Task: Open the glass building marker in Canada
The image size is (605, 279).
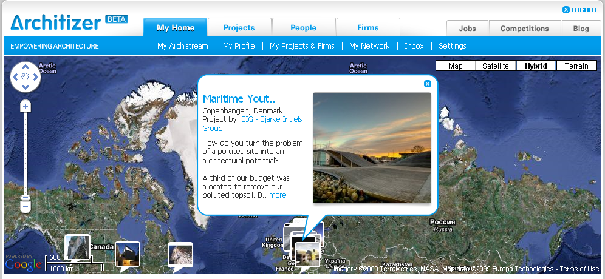Action: pyautogui.click(x=77, y=247)
